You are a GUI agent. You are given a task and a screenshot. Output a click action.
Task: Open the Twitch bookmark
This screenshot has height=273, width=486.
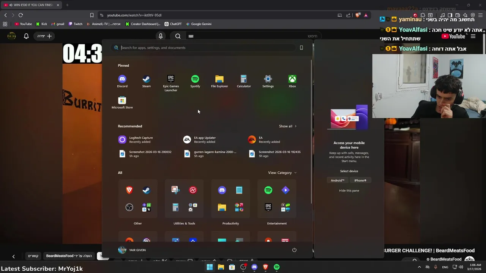pyautogui.click(x=75, y=24)
